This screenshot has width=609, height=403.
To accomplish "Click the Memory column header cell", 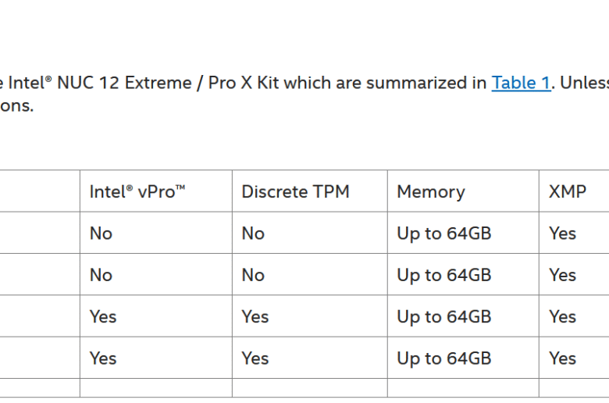I will pyautogui.click(x=463, y=191).
